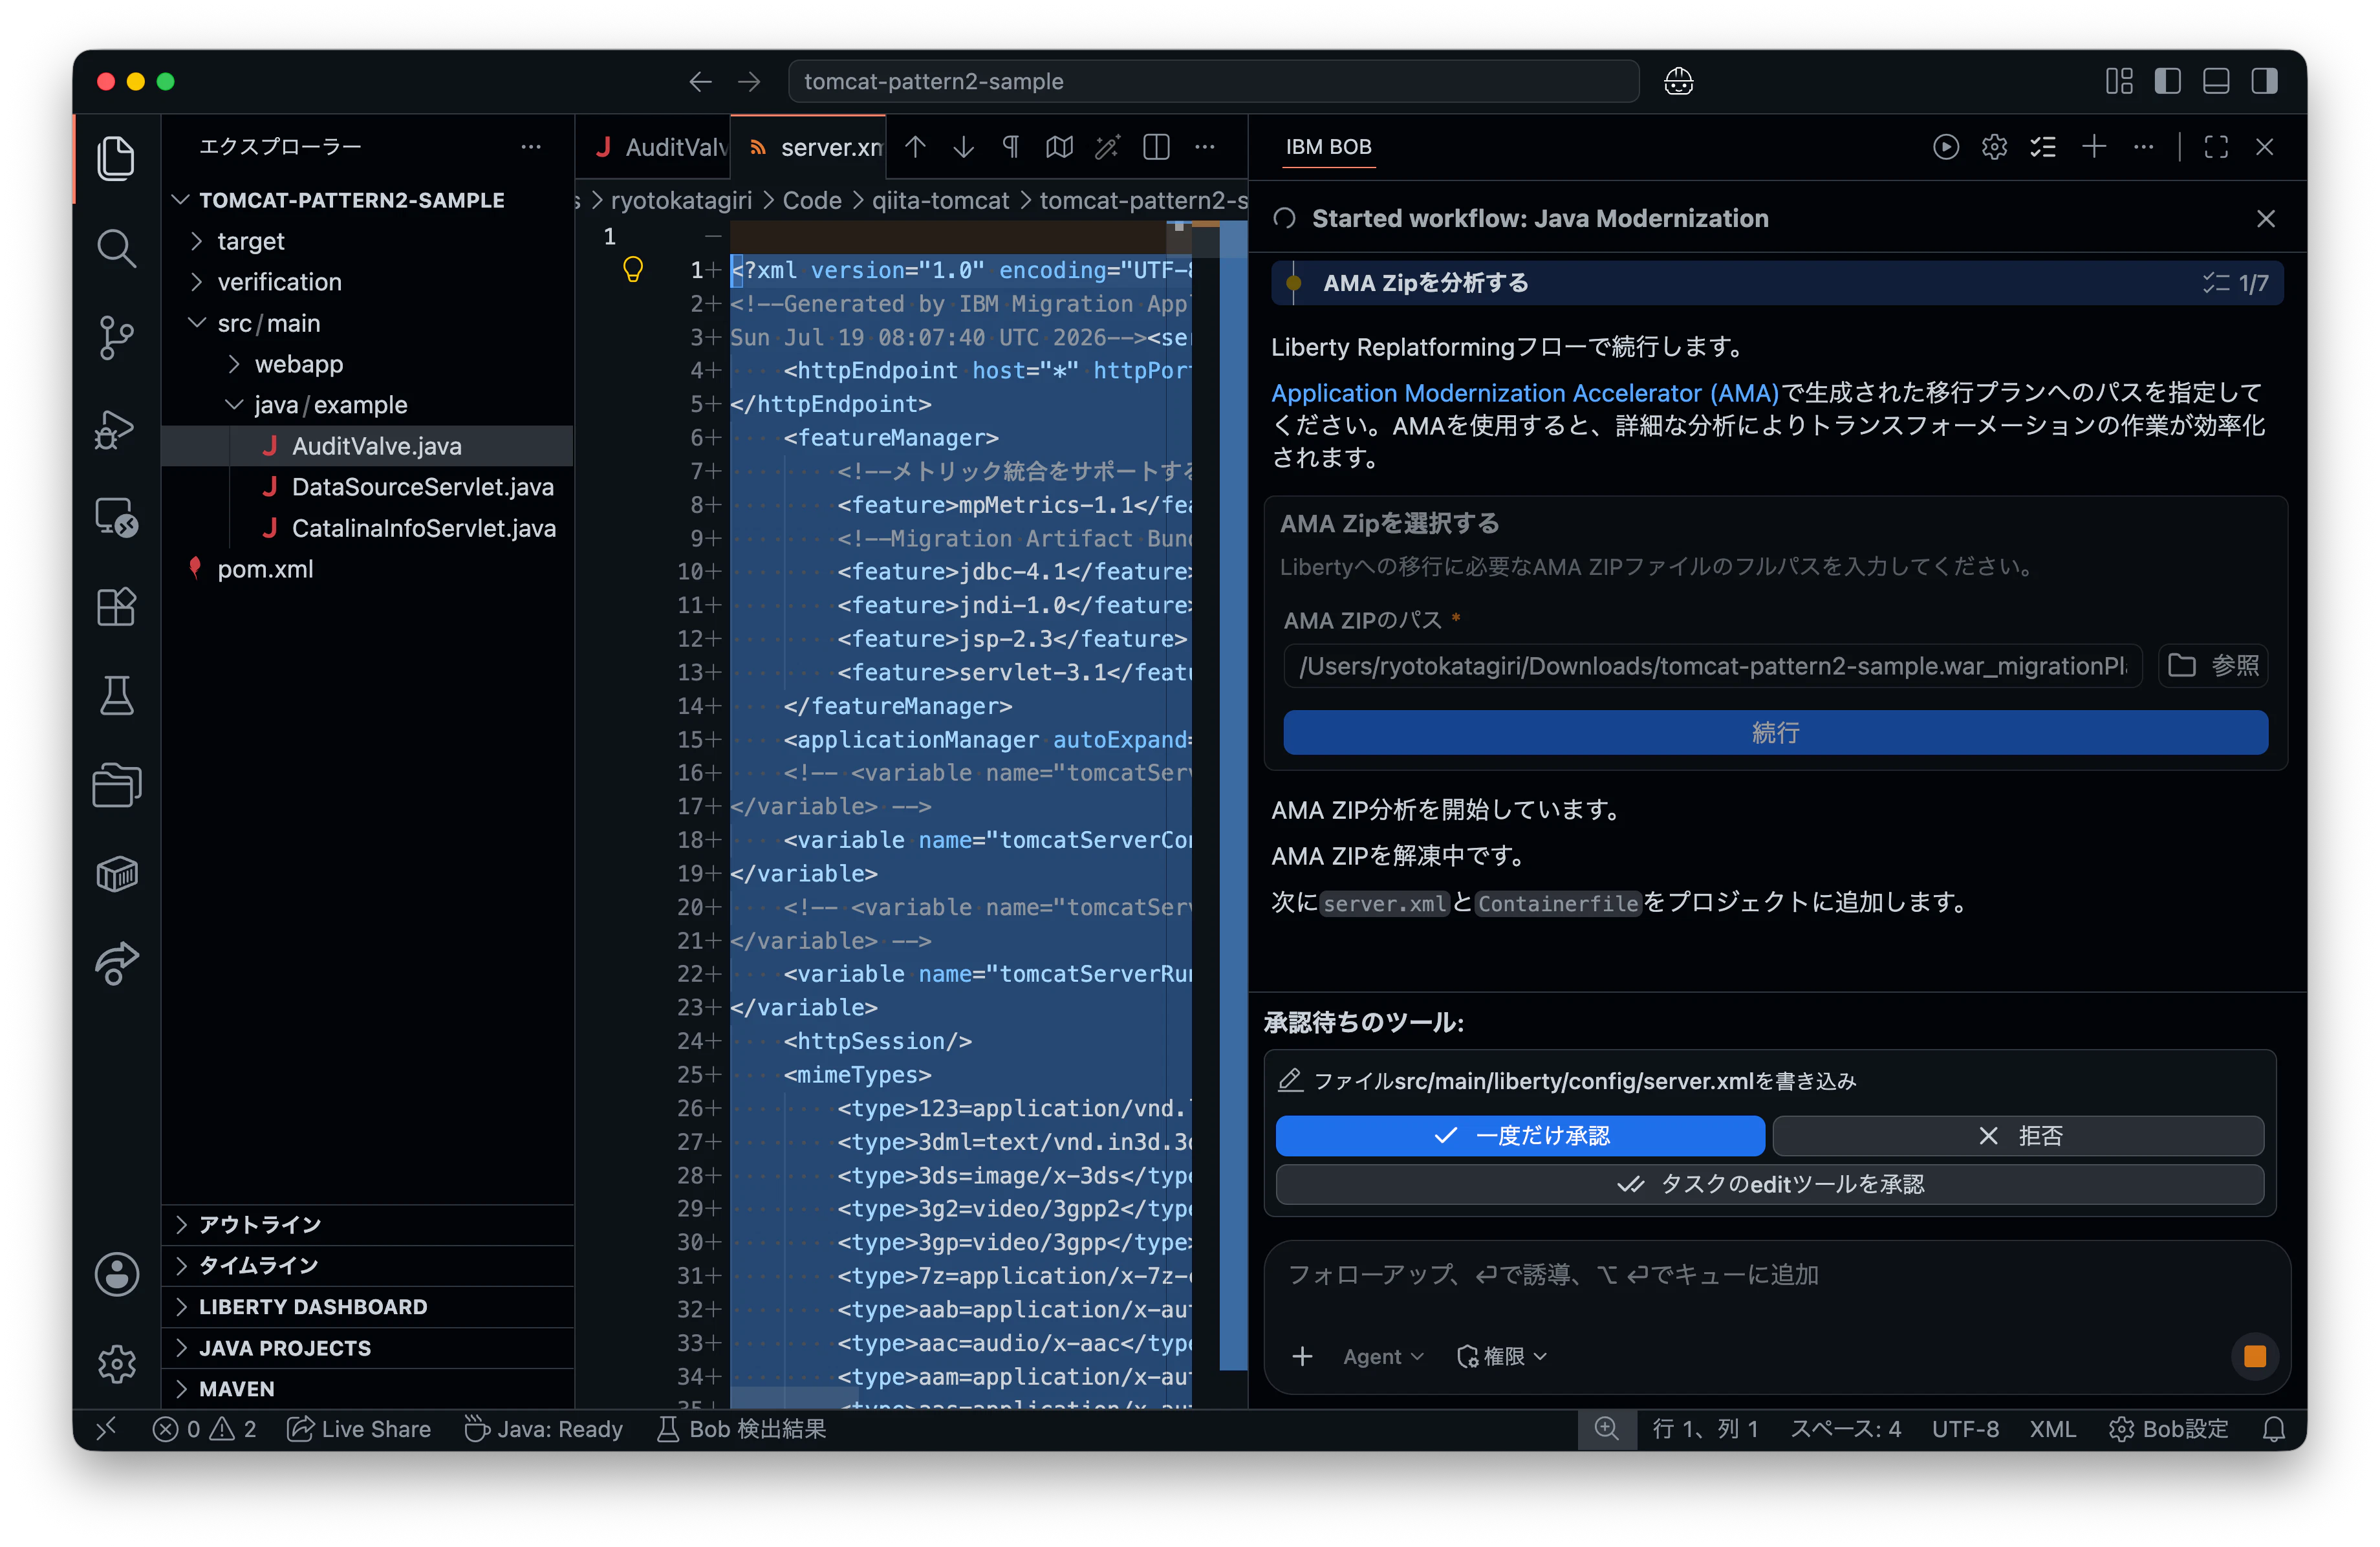Open the Agent mode dropdown

1383,1357
